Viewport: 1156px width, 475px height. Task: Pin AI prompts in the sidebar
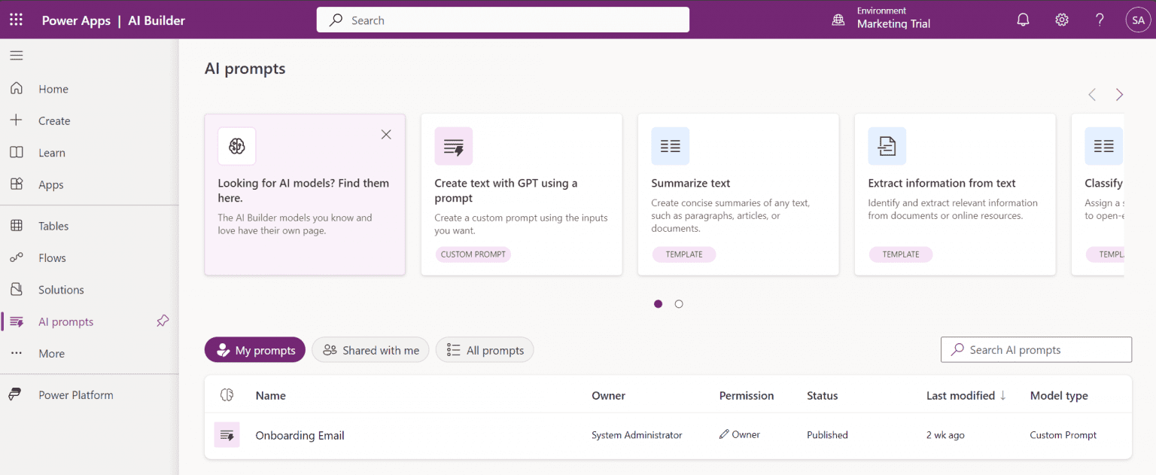[163, 321]
